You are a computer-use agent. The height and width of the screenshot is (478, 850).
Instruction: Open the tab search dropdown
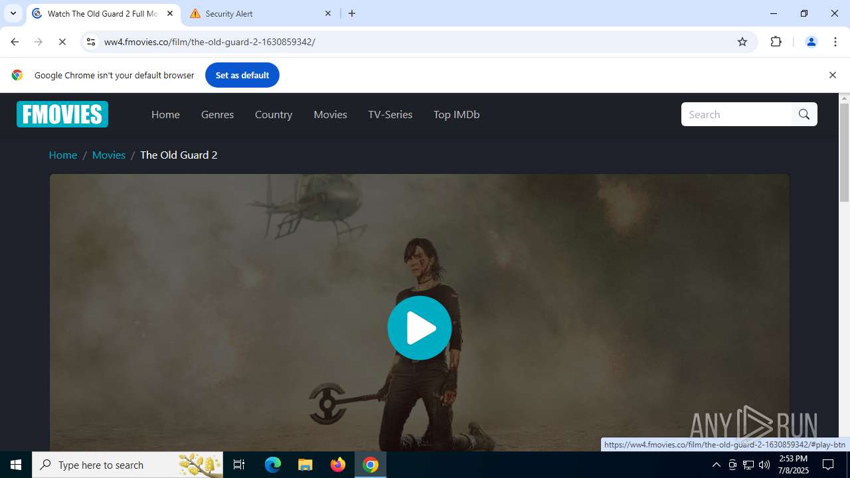click(x=13, y=13)
